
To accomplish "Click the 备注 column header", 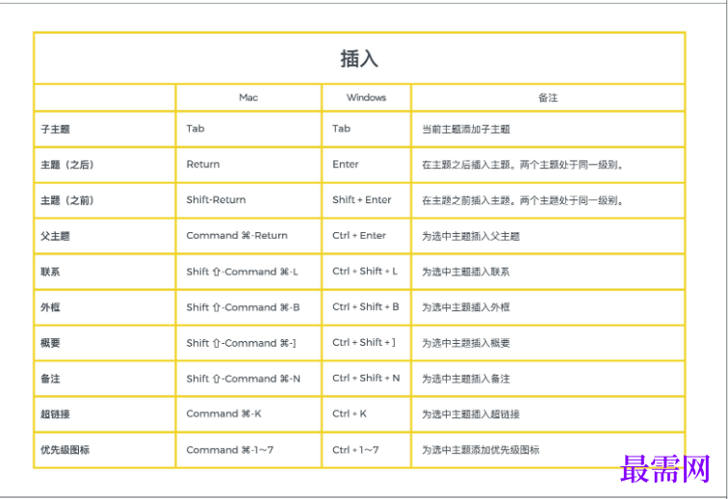I will click(548, 97).
